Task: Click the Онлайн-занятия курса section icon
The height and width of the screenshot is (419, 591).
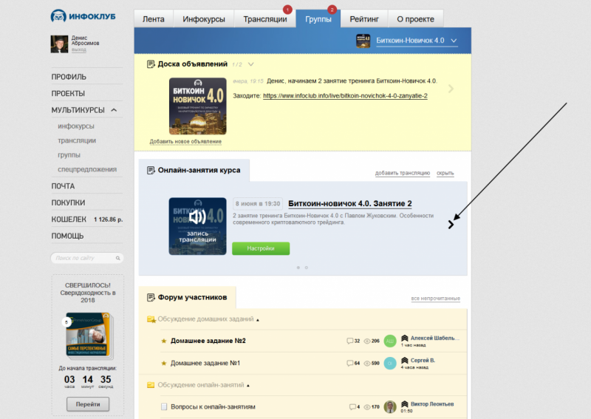Action: click(151, 171)
